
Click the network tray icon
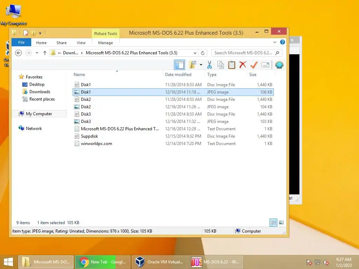pyautogui.click(x=318, y=262)
